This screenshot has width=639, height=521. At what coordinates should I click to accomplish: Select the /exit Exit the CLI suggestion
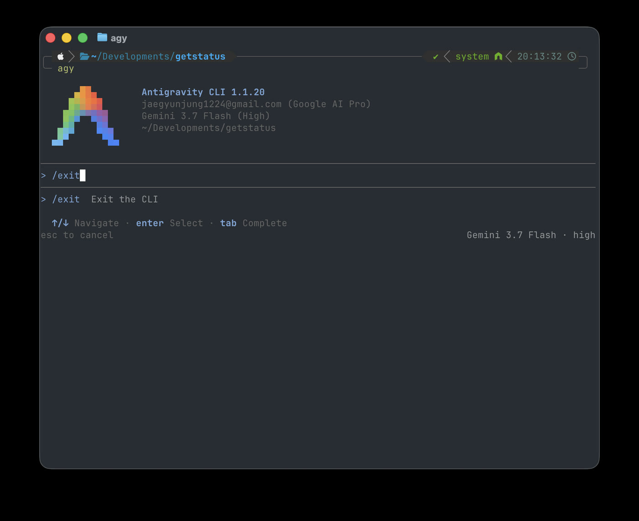100,199
